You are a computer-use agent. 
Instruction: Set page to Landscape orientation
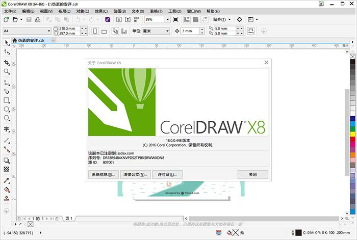(104, 31)
